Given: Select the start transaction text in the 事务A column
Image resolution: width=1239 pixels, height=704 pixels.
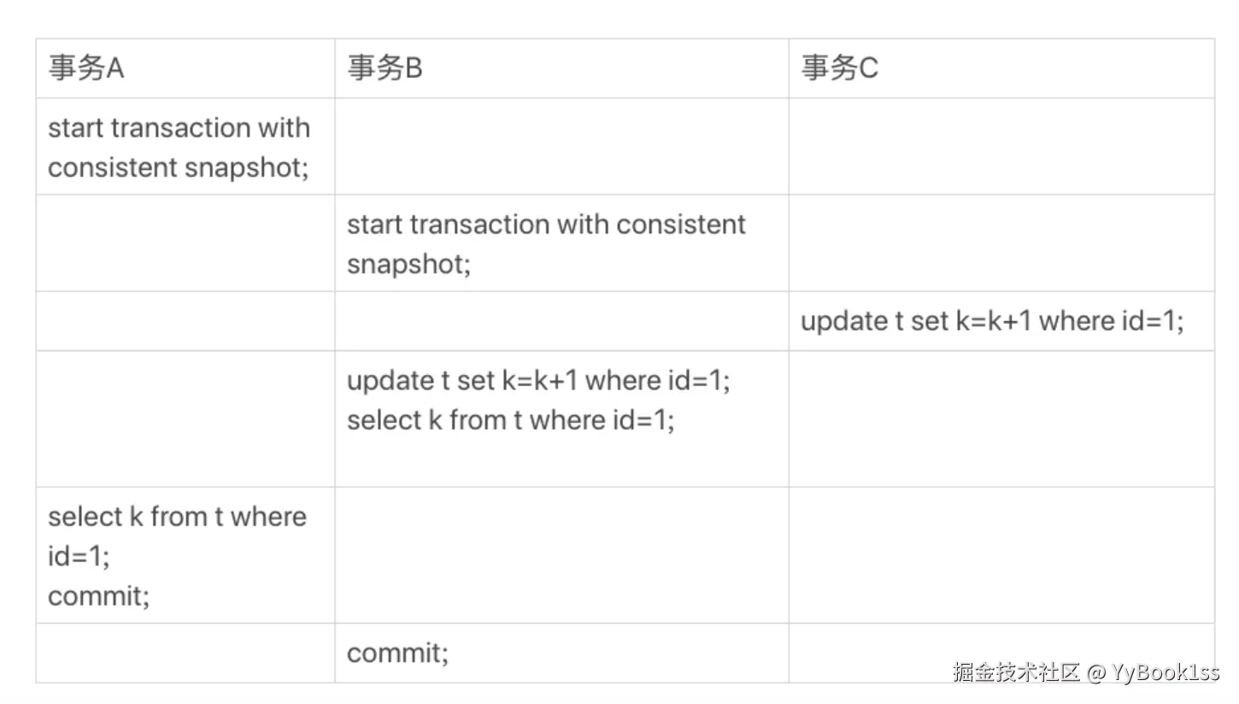Looking at the screenshot, I should [x=179, y=147].
